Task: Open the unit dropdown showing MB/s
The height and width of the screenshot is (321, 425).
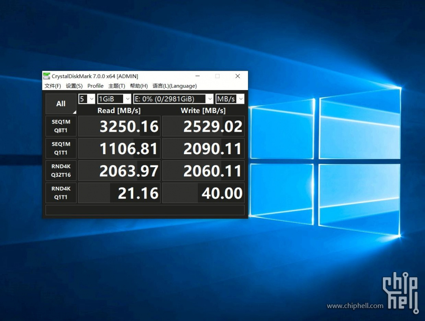Action: coord(230,99)
